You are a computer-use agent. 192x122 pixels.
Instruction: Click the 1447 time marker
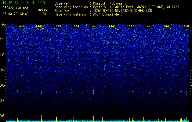131,26
